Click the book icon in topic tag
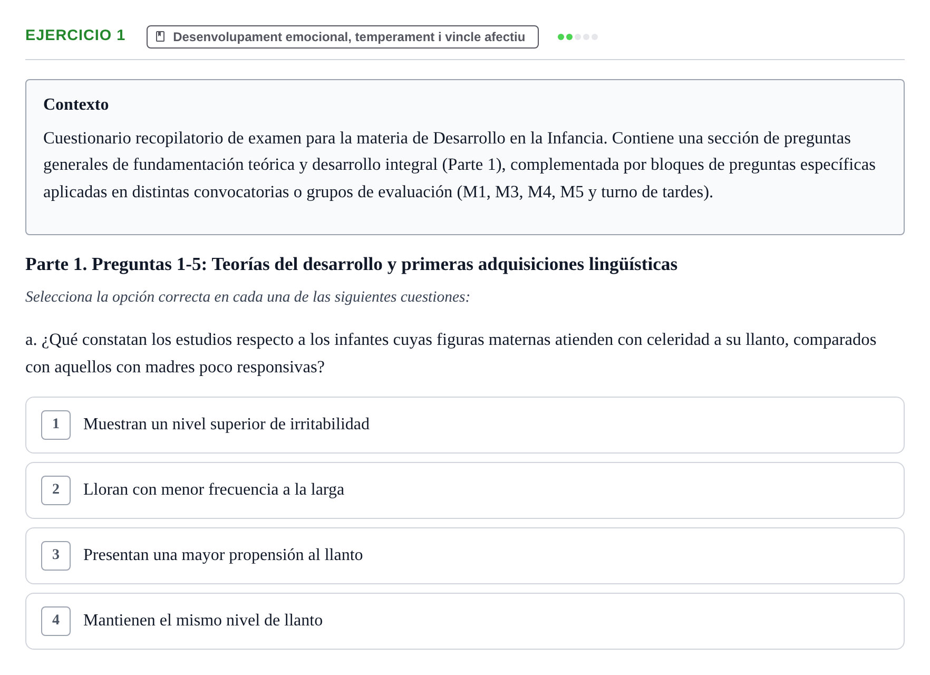 (x=161, y=37)
